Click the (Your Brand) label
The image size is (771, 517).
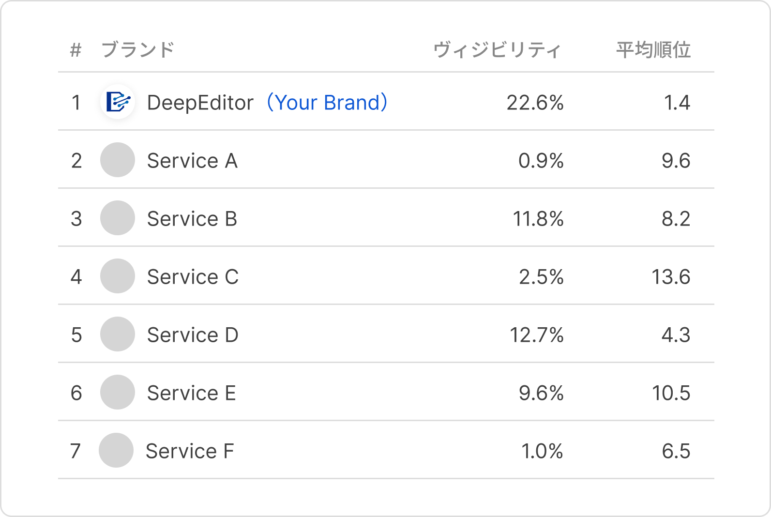click(327, 103)
